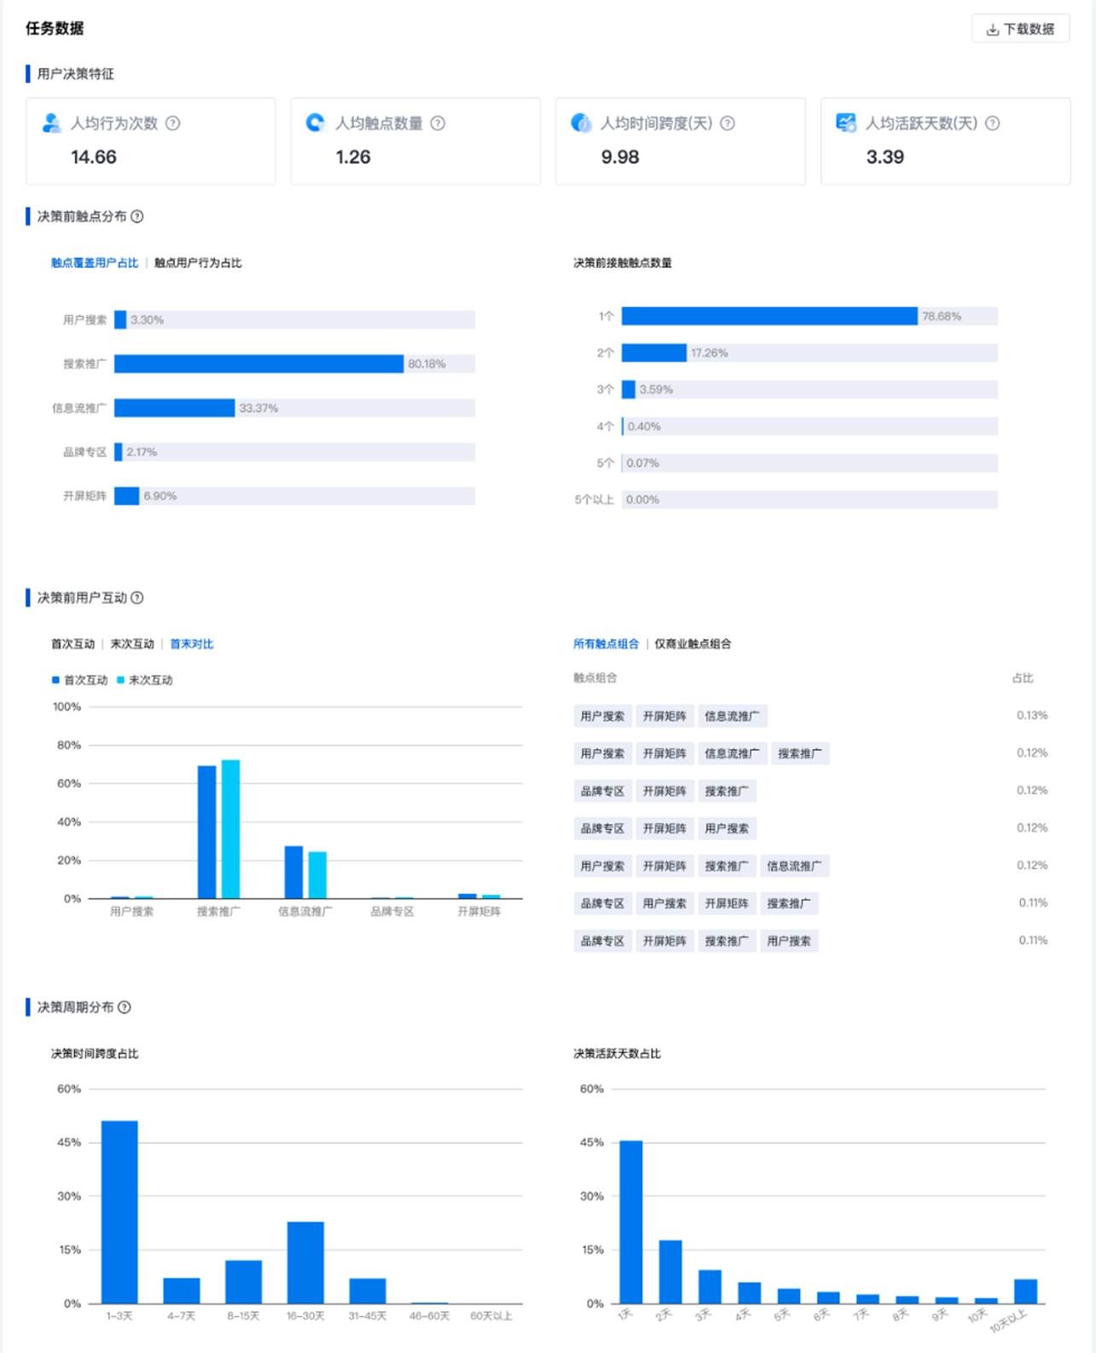Click help icon beside 人均时间跨度(天)
This screenshot has width=1096, height=1353.
(728, 124)
